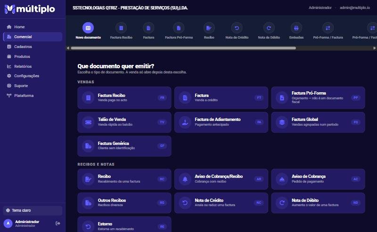The height and width of the screenshot is (232, 377).
Task: Click the toolbar horizontal scrollbar thumb
Action: [183, 48]
